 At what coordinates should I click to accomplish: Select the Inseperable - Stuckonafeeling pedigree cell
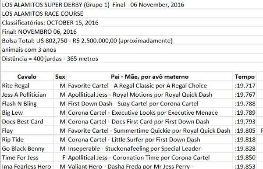pyautogui.click(x=149, y=148)
